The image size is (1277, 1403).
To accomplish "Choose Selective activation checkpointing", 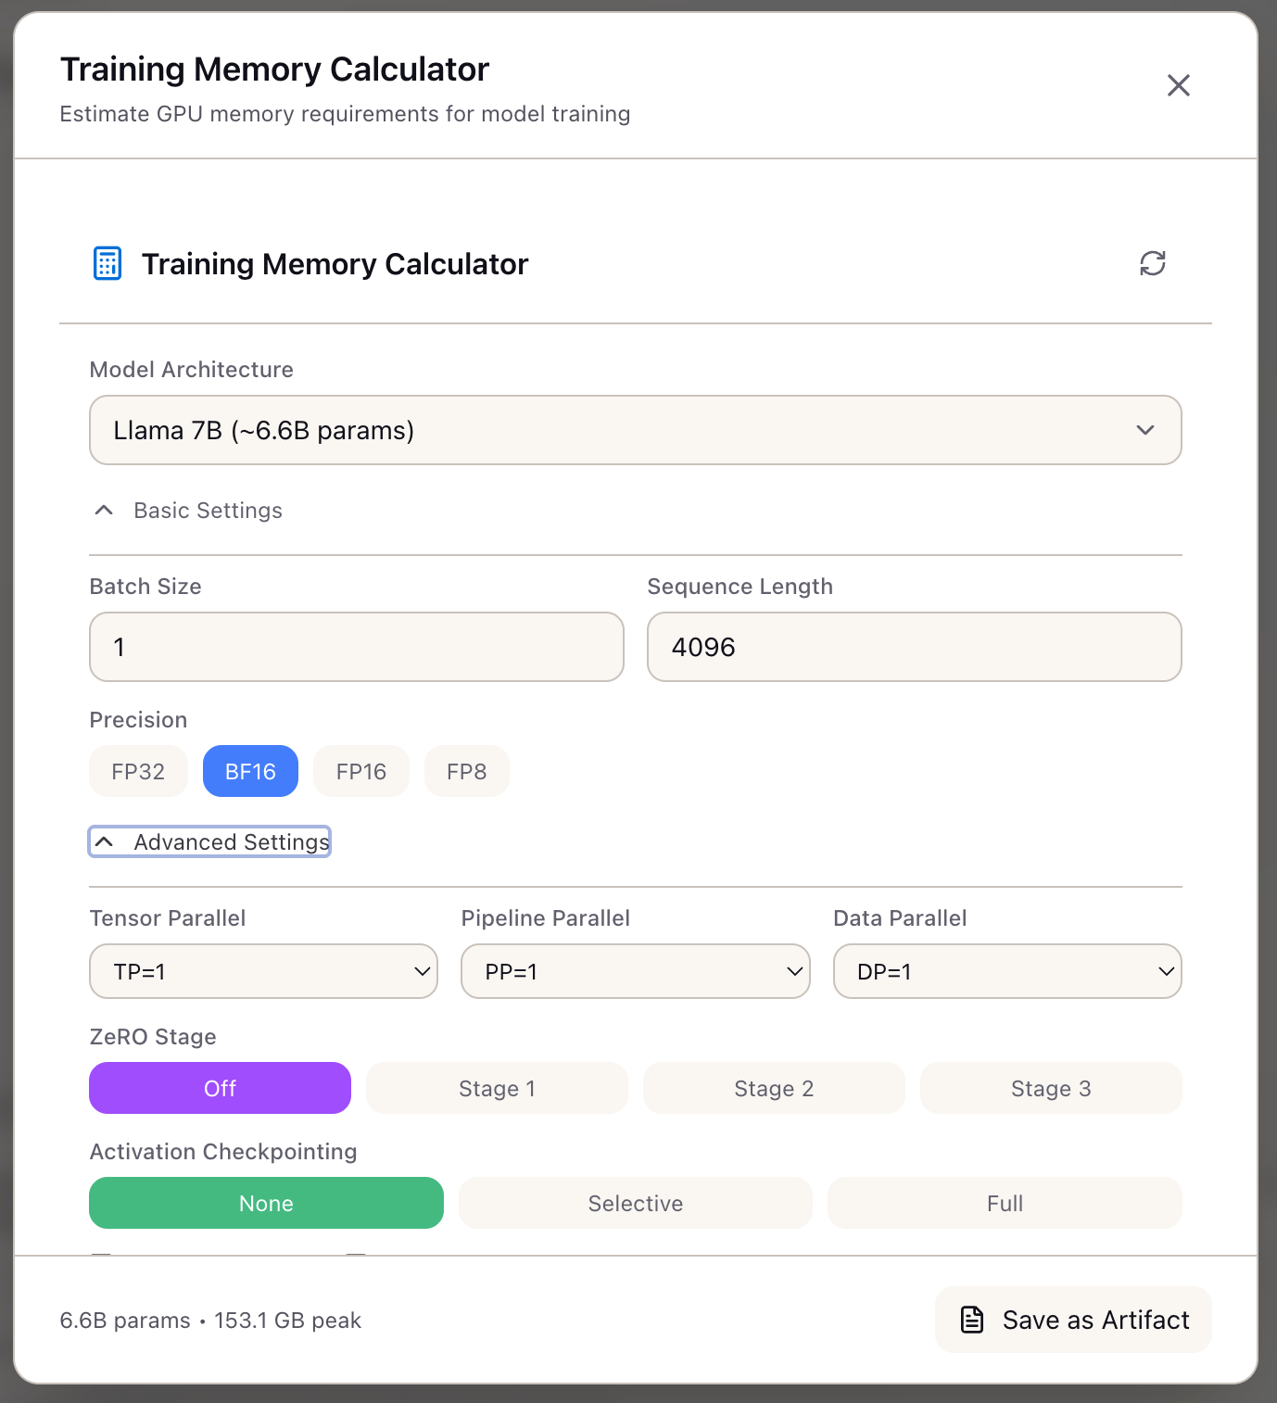I will click(x=635, y=1203).
